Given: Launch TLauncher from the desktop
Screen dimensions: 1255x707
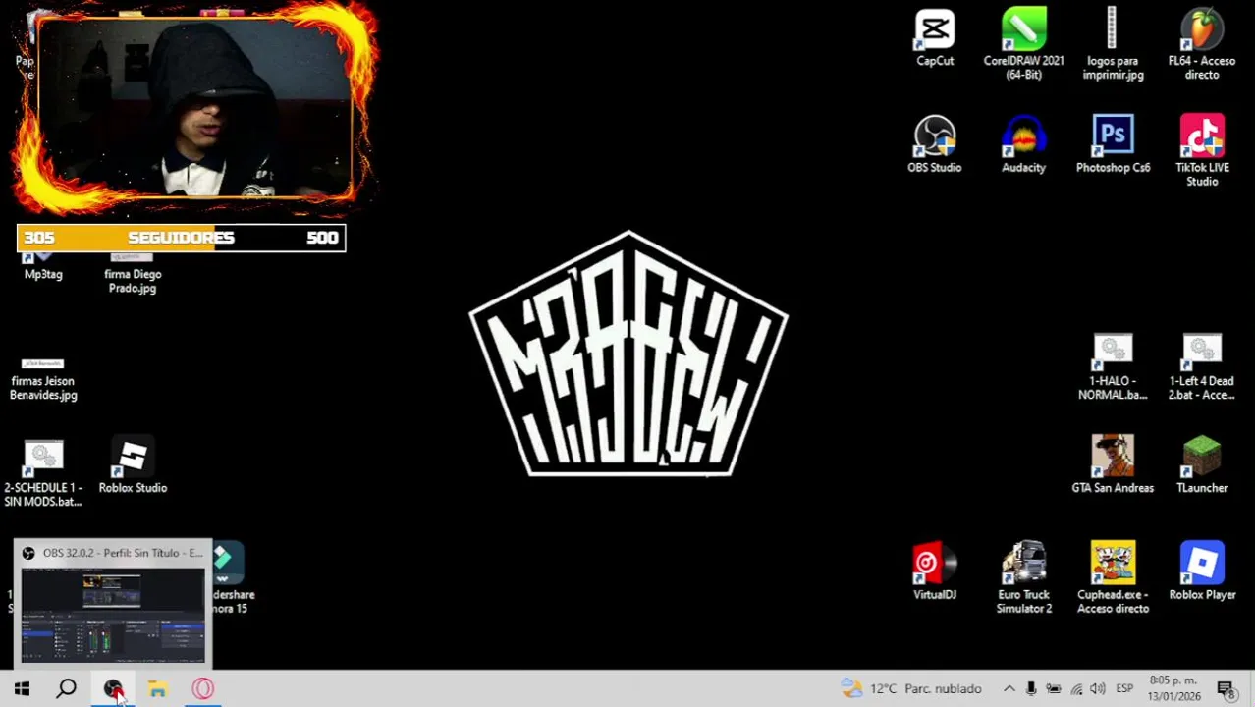Looking at the screenshot, I should [1202, 464].
